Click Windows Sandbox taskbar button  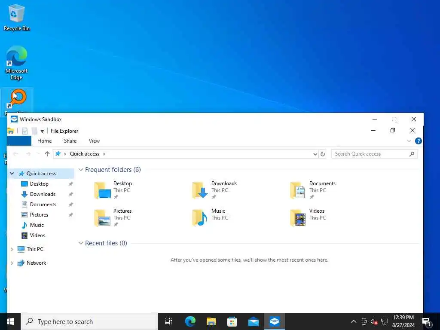point(275,321)
